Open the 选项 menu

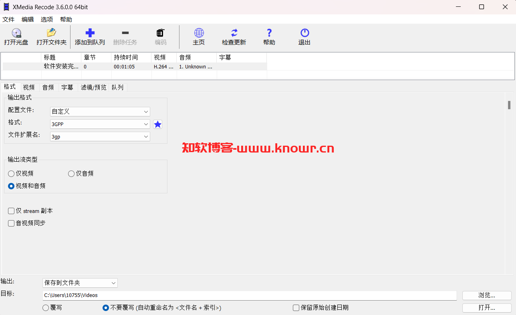coord(47,19)
